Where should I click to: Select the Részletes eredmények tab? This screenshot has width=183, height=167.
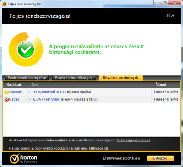tap(120, 78)
